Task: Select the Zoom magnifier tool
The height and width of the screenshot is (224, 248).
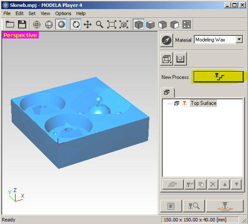Action: pos(99,25)
